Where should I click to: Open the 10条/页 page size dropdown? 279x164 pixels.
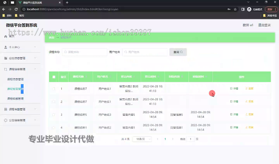(142, 139)
